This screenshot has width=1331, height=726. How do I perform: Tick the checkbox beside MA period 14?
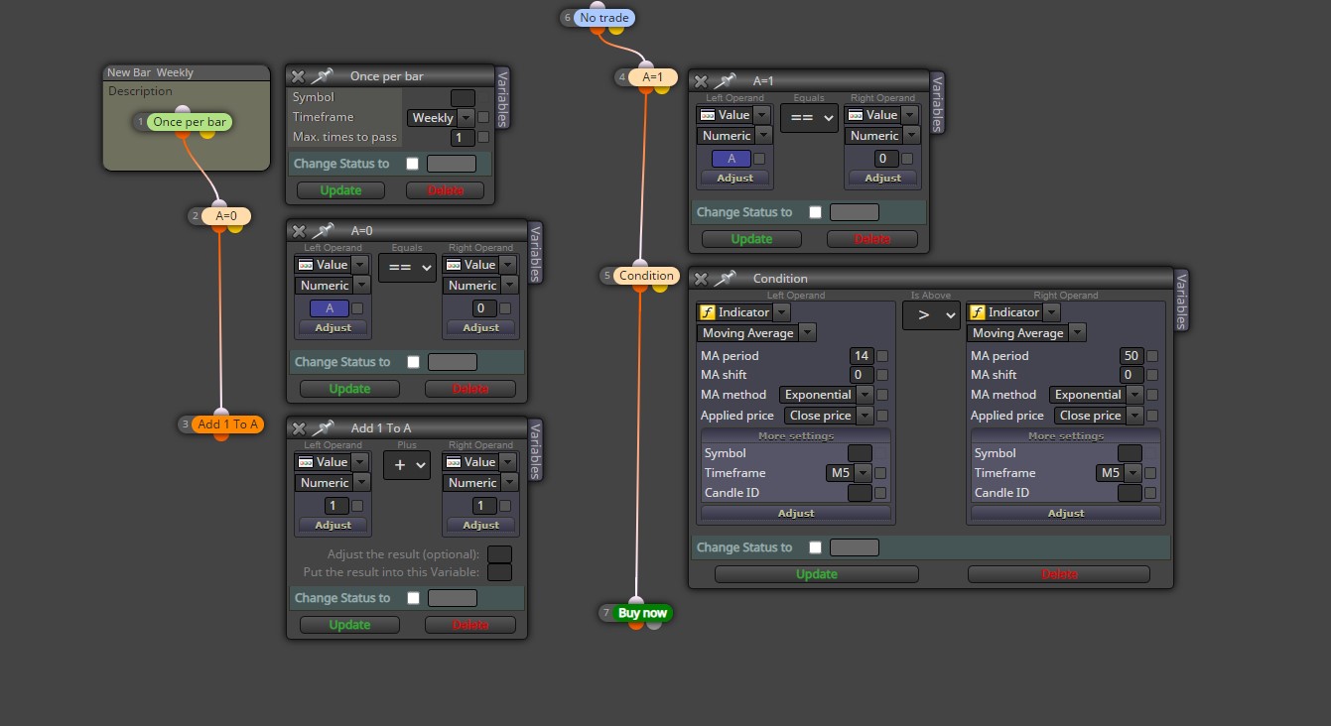tap(881, 356)
